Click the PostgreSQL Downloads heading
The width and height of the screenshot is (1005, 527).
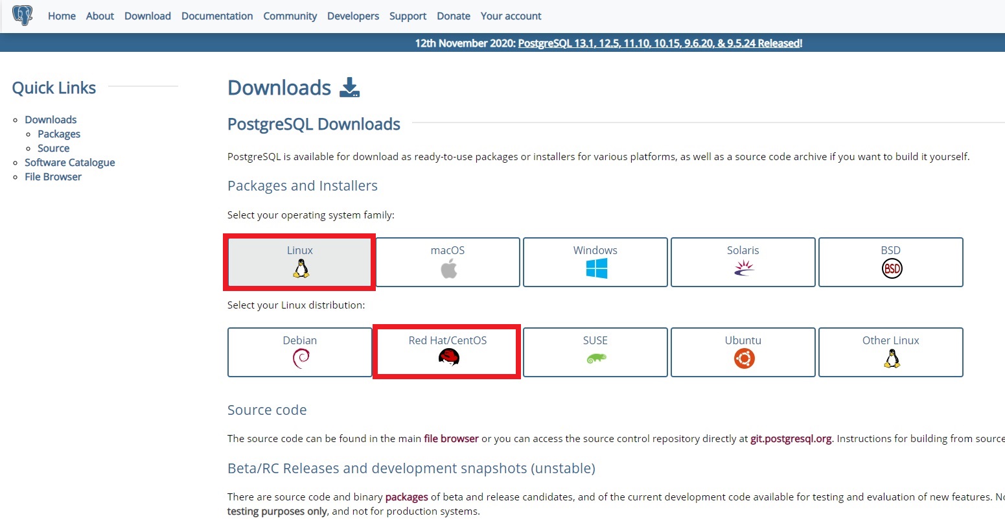click(314, 124)
